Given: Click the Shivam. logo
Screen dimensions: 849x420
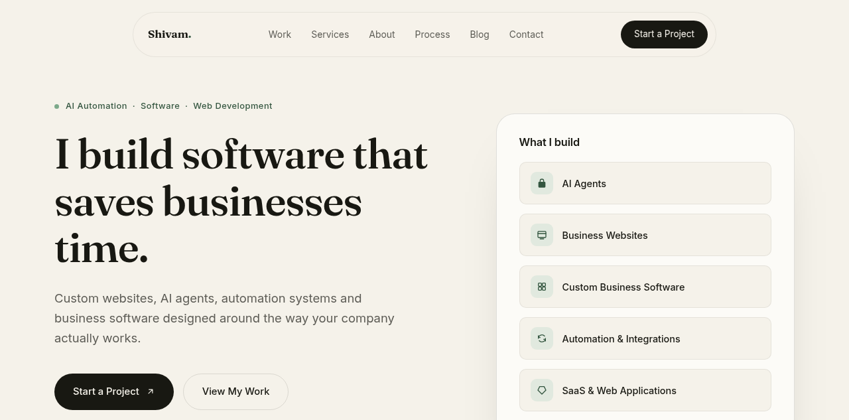Looking at the screenshot, I should [170, 35].
